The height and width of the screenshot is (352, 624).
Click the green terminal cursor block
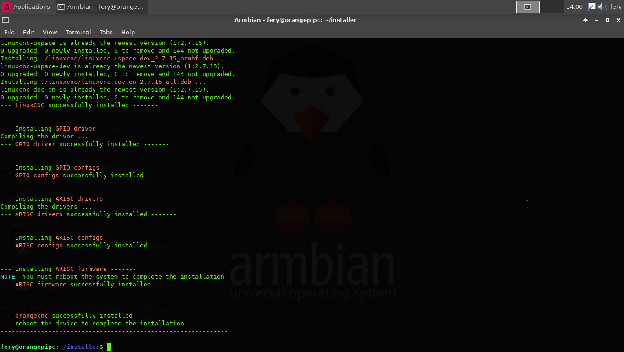(109, 347)
